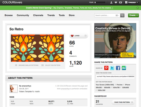Open the heart favorites icon in the header
This screenshot has width=141, height=107.
pyautogui.click(x=116, y=3)
